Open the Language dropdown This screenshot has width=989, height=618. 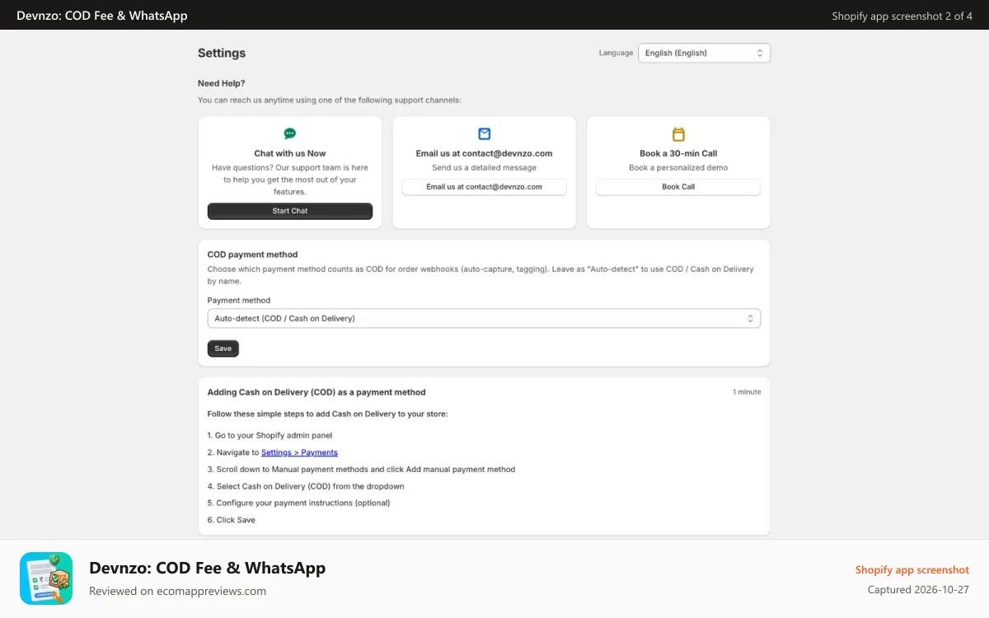click(x=704, y=53)
